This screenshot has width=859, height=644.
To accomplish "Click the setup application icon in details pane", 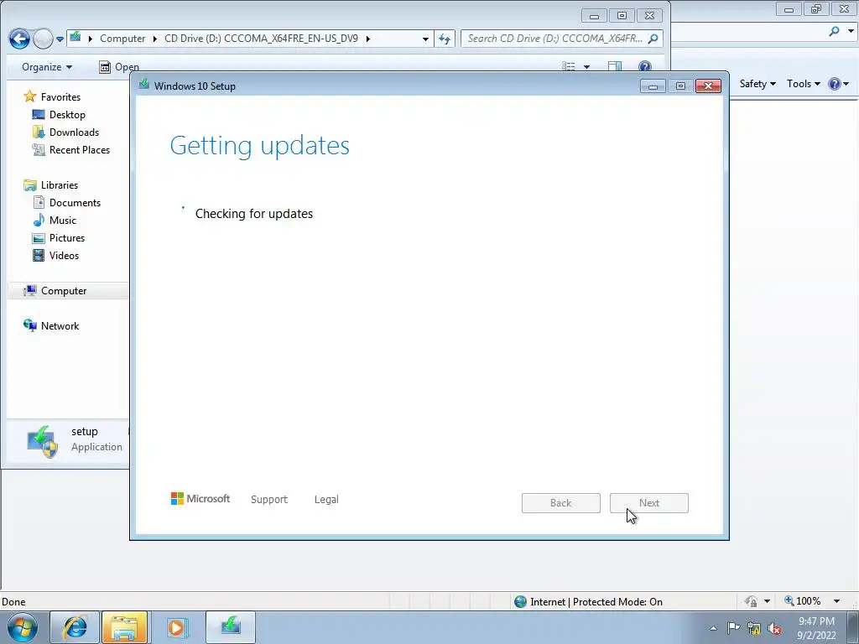I will click(42, 441).
